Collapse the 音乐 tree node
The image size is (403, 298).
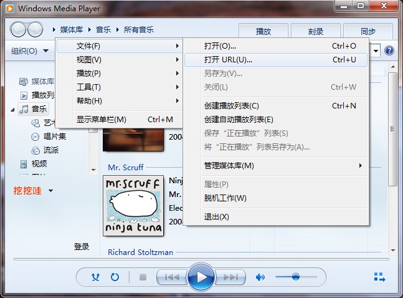(14, 109)
